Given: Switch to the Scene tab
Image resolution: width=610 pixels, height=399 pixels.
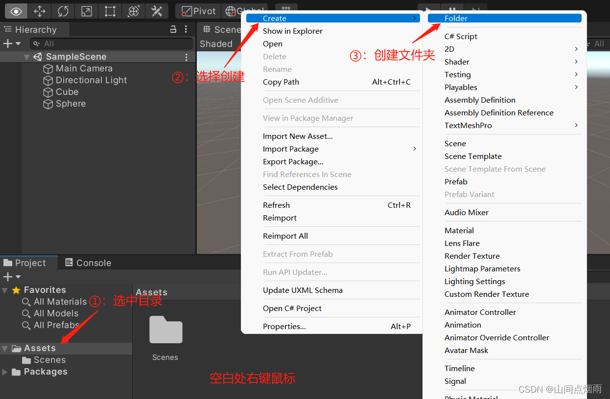Looking at the screenshot, I should click(222, 29).
